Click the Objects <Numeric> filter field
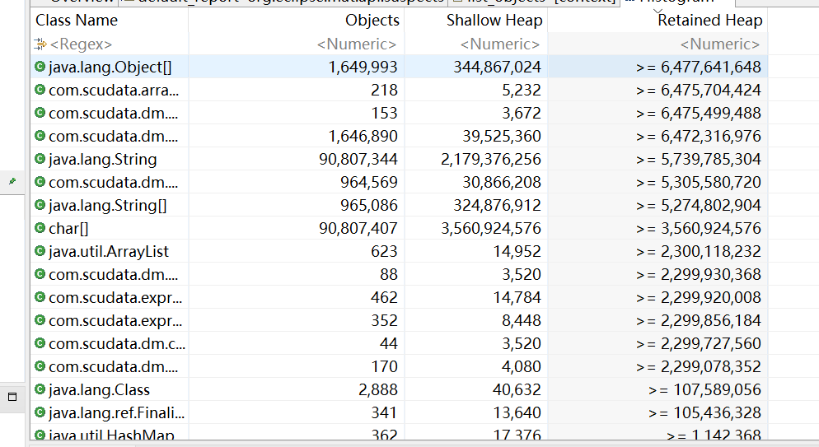Screen dimensions: 819x447 (357, 44)
